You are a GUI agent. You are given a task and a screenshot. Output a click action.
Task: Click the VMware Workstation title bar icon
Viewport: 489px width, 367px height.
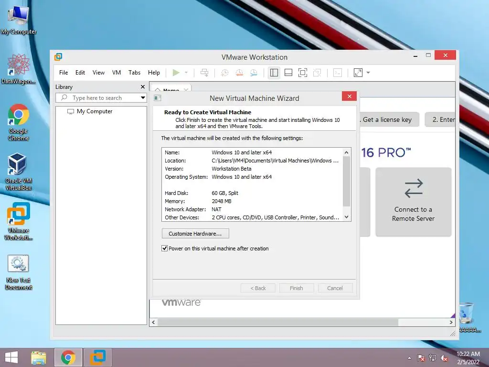(58, 57)
